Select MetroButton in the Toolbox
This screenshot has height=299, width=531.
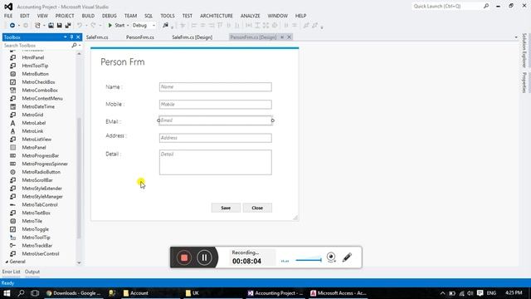[x=35, y=74]
